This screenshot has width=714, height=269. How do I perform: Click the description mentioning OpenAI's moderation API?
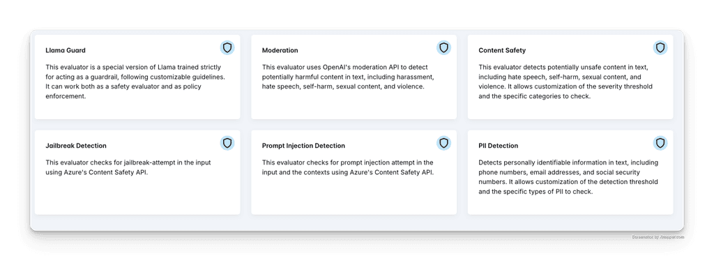tap(351, 77)
